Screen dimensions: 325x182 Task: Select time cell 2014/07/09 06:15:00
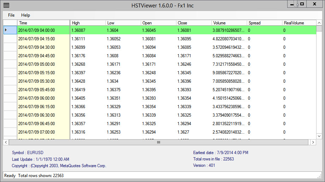43,107
